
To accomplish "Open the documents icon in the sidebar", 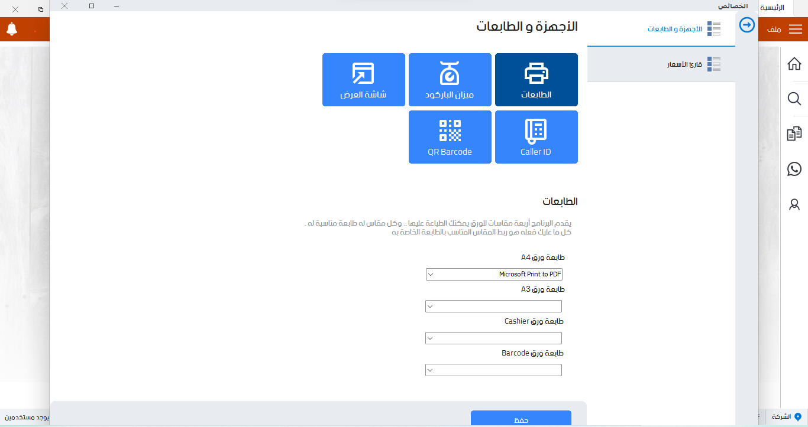I will [794, 134].
